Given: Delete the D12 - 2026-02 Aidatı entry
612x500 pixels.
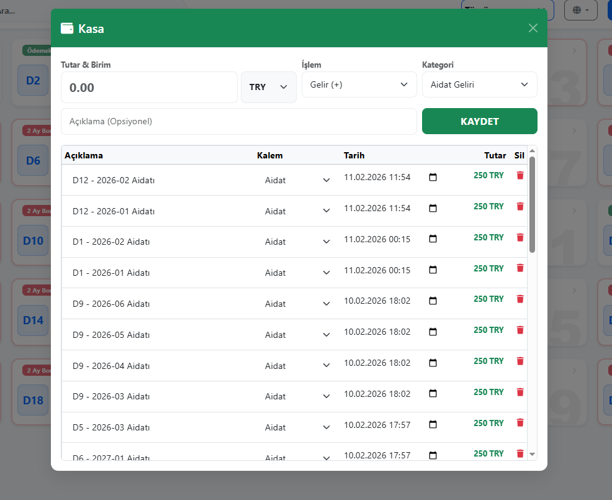Looking at the screenshot, I should pos(520,176).
